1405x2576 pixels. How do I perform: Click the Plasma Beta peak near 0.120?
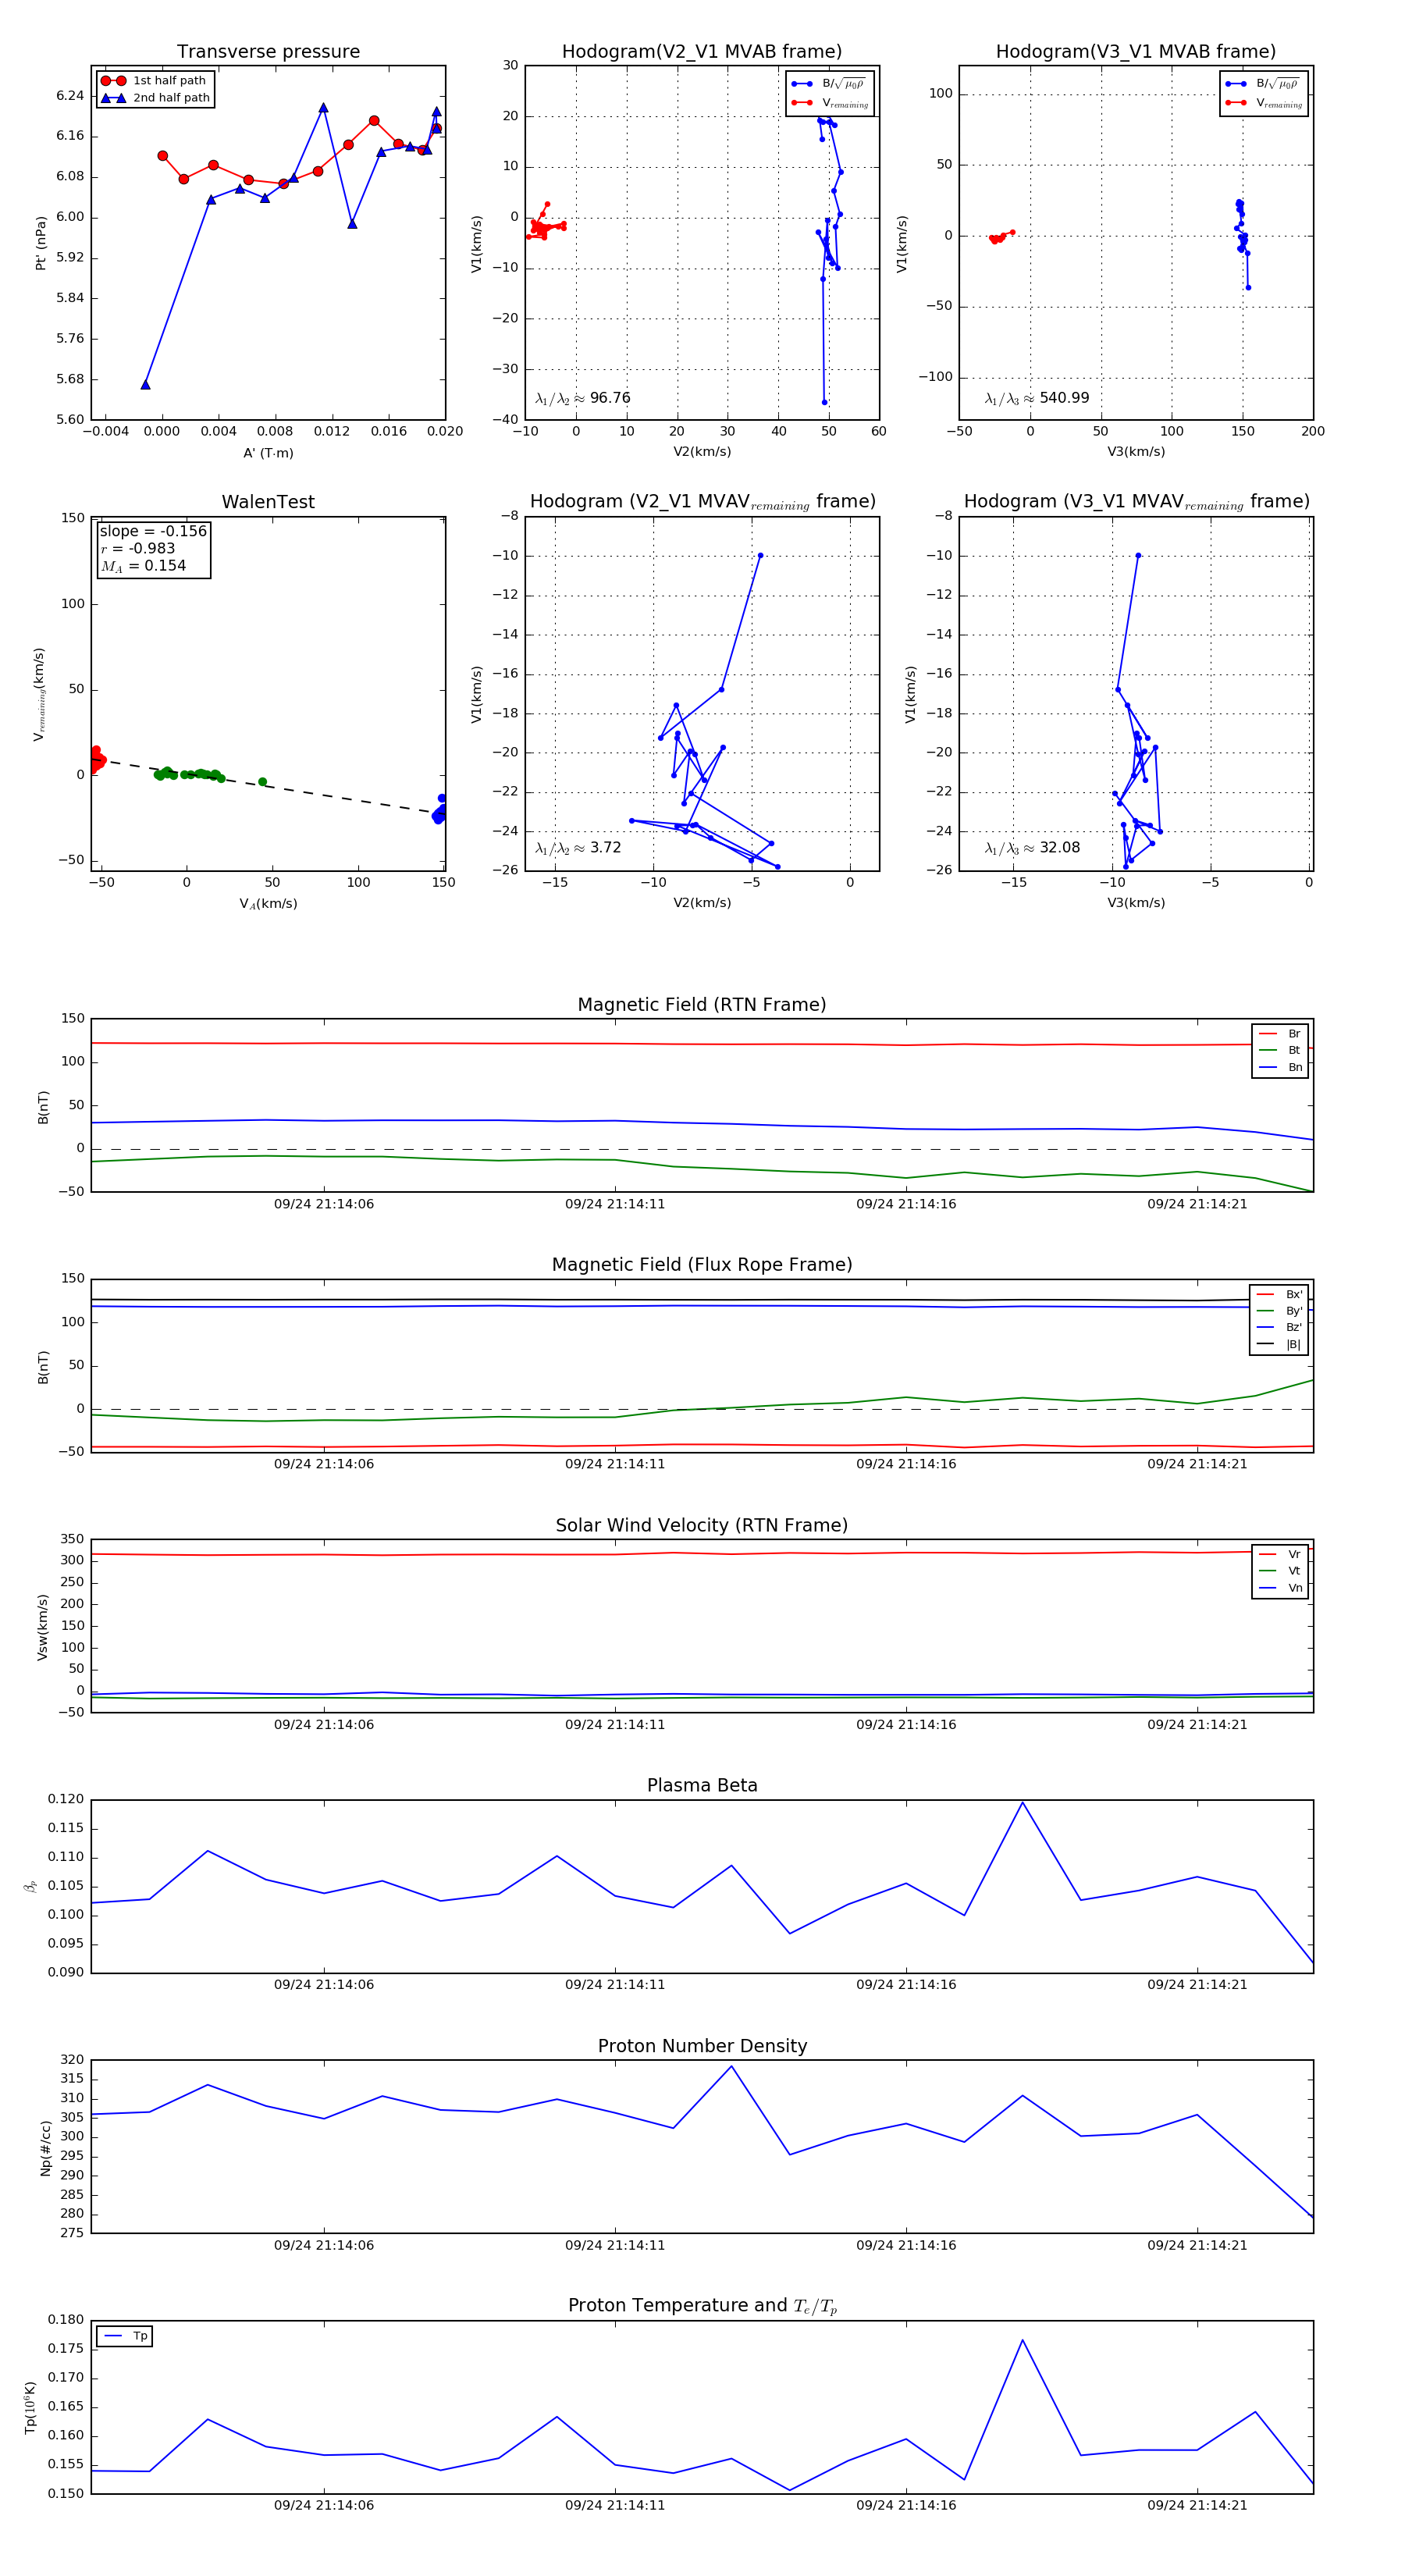tap(1022, 1803)
